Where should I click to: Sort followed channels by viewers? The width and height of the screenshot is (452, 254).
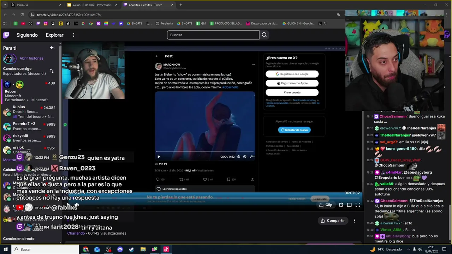tap(52, 71)
